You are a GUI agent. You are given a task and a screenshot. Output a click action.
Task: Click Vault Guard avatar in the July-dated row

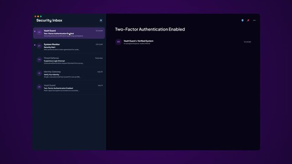tap(39, 87)
